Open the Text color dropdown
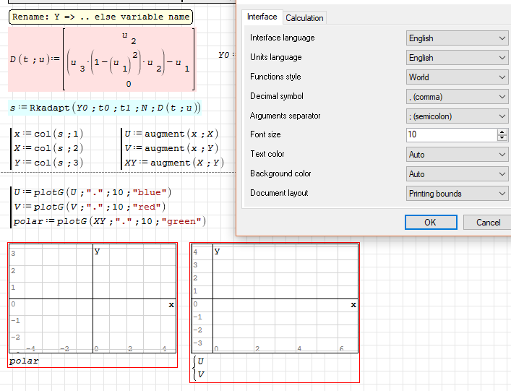Screen dimensions: 511x391 (x=458, y=155)
